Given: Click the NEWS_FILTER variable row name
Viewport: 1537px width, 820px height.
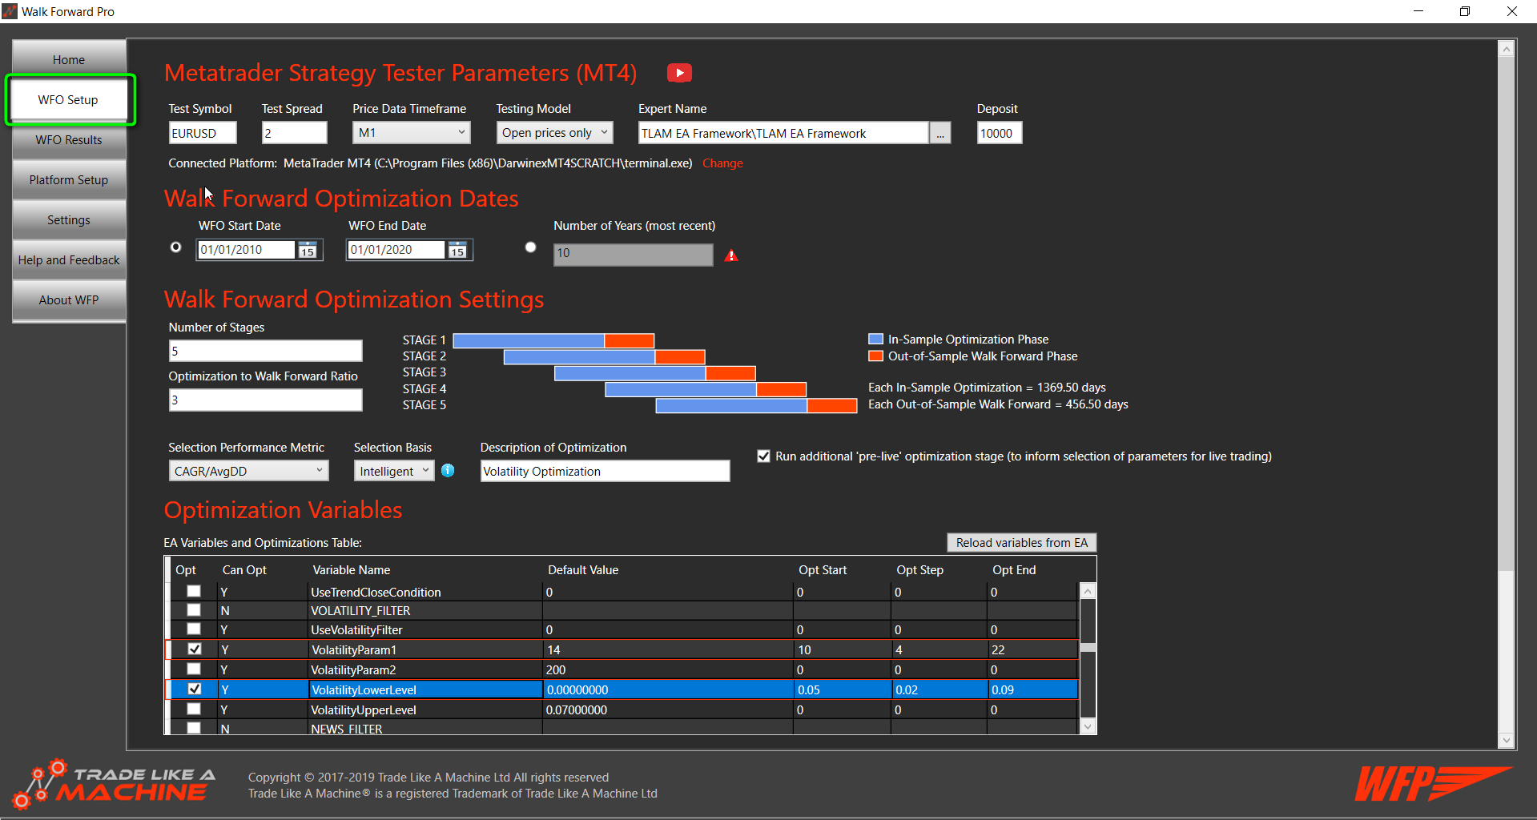Looking at the screenshot, I should 347,729.
